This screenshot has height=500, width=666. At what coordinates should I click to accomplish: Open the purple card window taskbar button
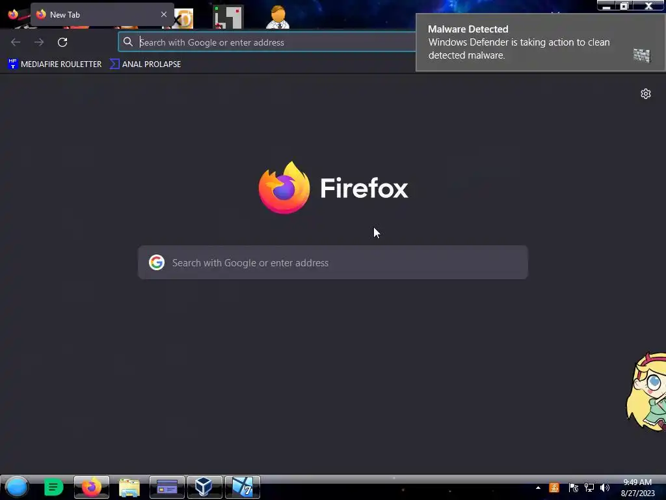(167, 487)
